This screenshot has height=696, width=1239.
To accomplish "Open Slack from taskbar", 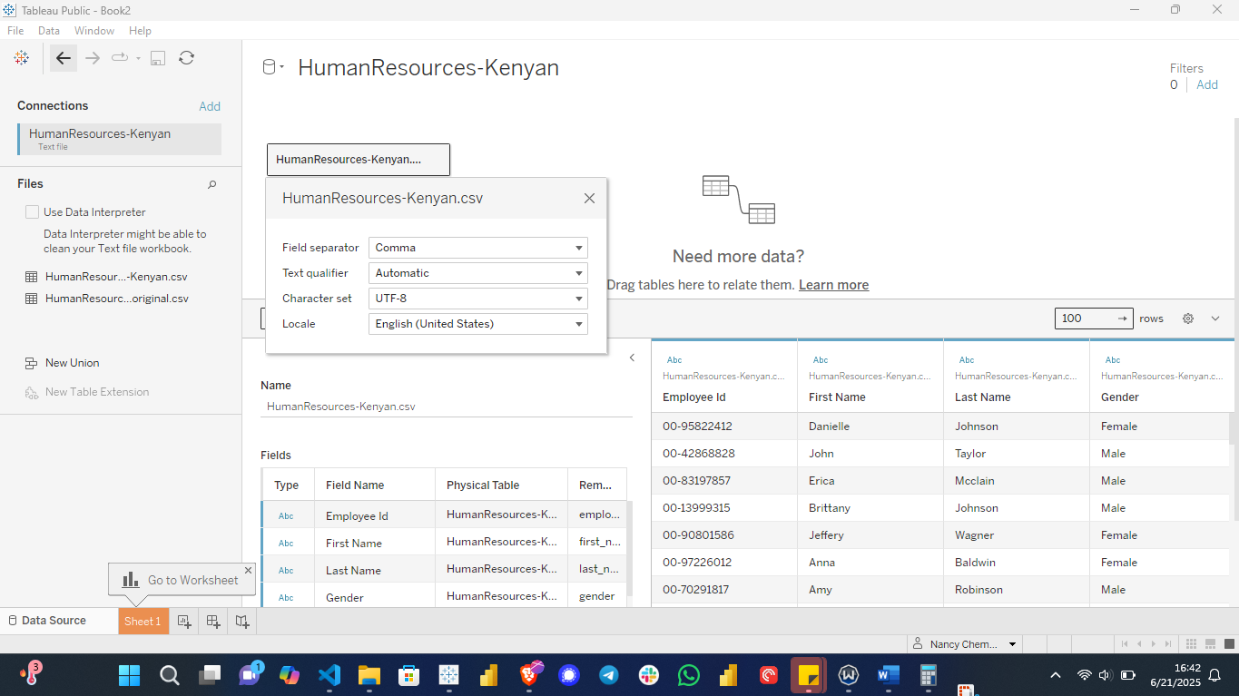I will point(649,675).
